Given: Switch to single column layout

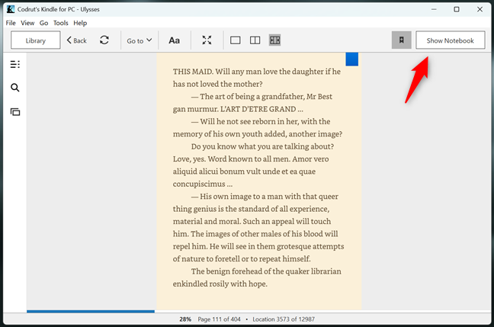Looking at the screenshot, I should pyautogui.click(x=236, y=40).
